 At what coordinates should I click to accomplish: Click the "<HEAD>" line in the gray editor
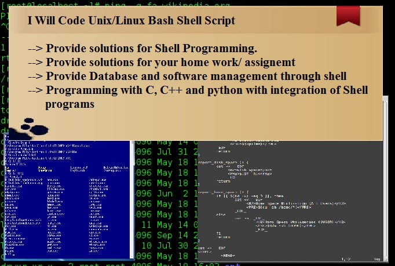(x=228, y=256)
